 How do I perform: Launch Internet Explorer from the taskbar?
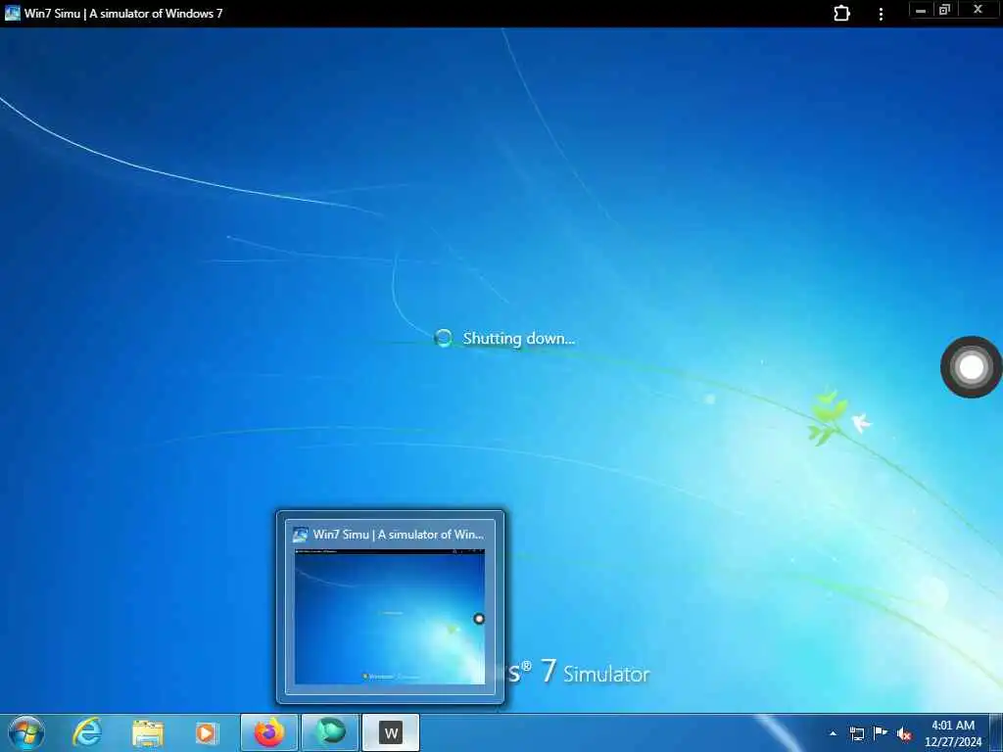point(87,732)
